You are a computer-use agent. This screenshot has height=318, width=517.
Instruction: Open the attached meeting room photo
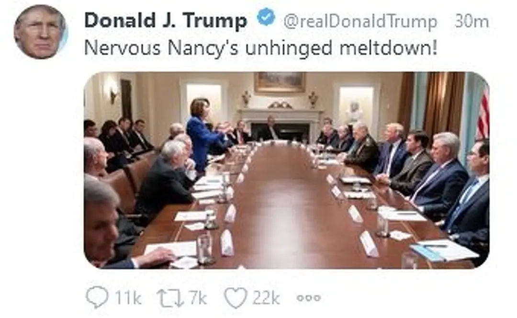coord(287,170)
